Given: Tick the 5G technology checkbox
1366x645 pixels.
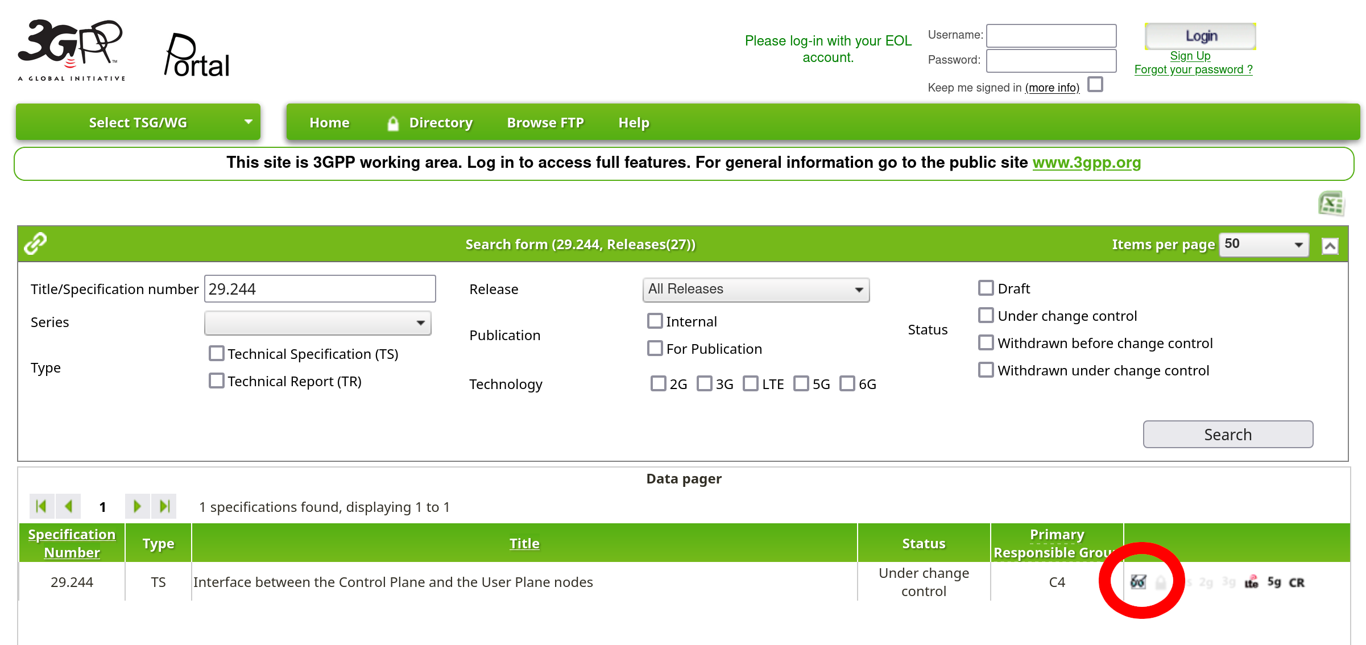Looking at the screenshot, I should pyautogui.click(x=801, y=384).
